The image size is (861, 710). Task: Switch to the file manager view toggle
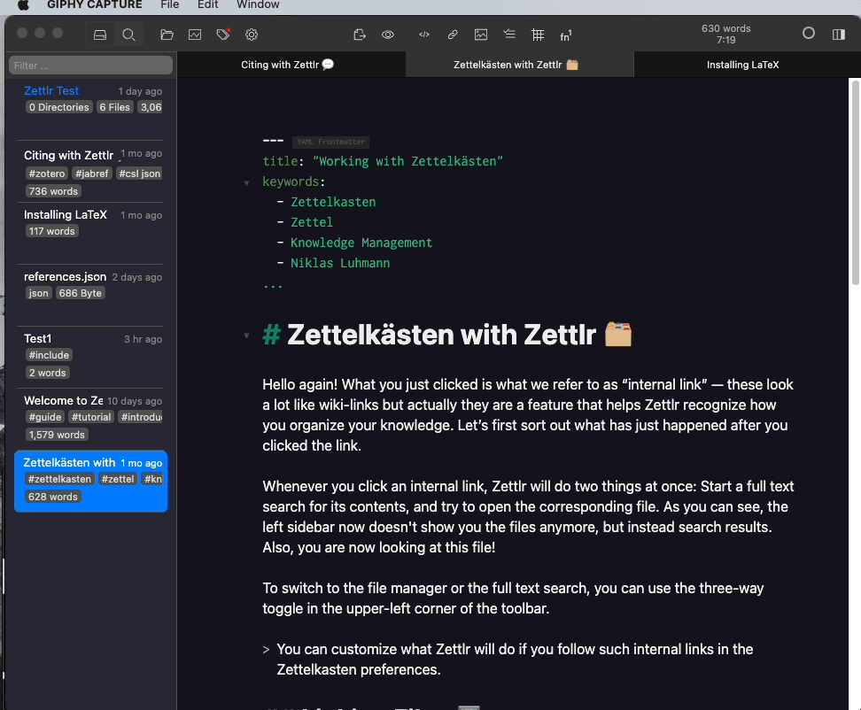[x=100, y=35]
